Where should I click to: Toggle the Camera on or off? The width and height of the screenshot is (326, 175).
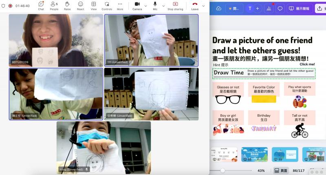tap(137, 6)
